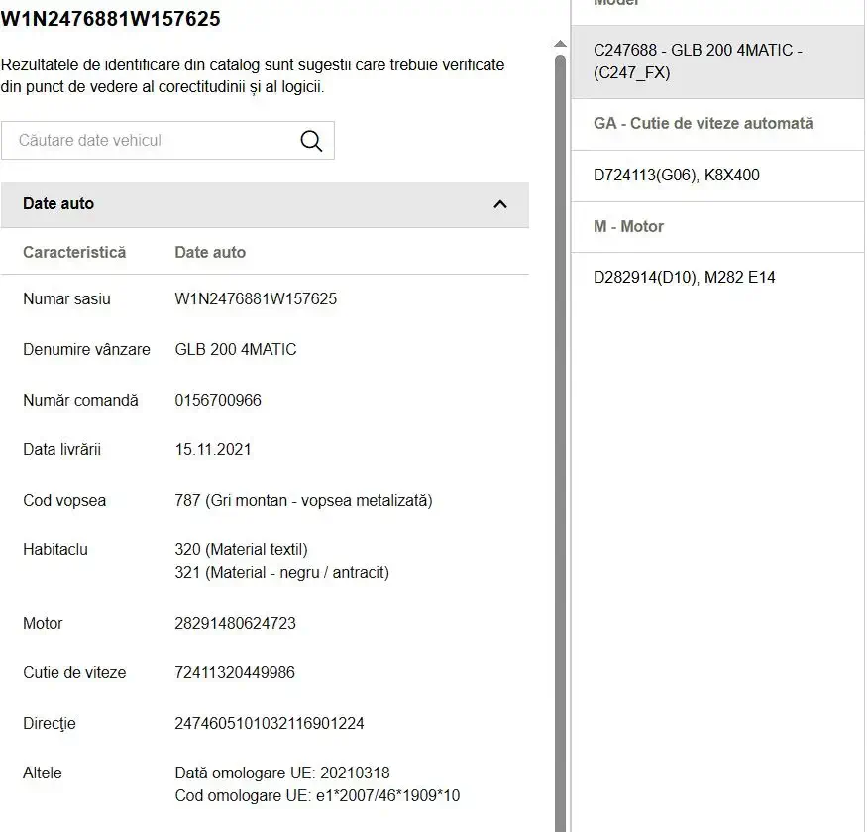Click steering number 2474605101032116901224
The height and width of the screenshot is (832, 867).
click(270, 724)
